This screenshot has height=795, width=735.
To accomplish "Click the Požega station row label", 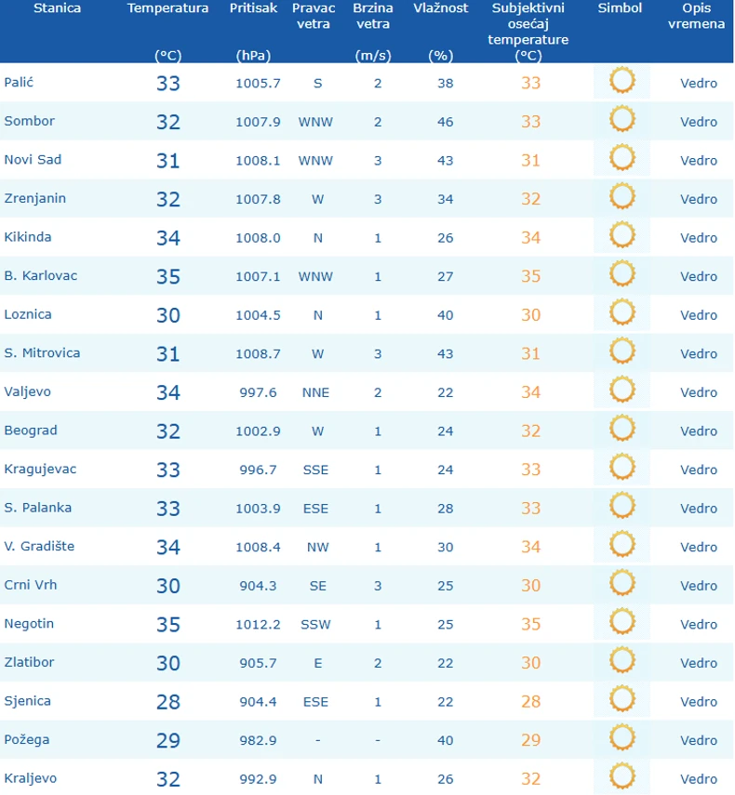I will 27,739.
